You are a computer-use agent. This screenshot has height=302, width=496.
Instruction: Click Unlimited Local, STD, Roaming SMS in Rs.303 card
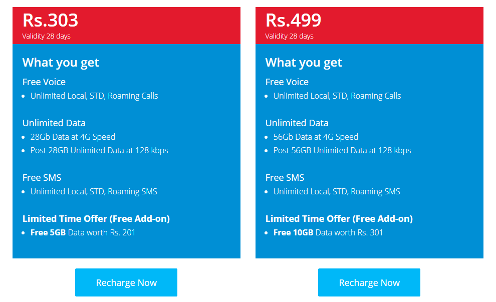(x=94, y=192)
